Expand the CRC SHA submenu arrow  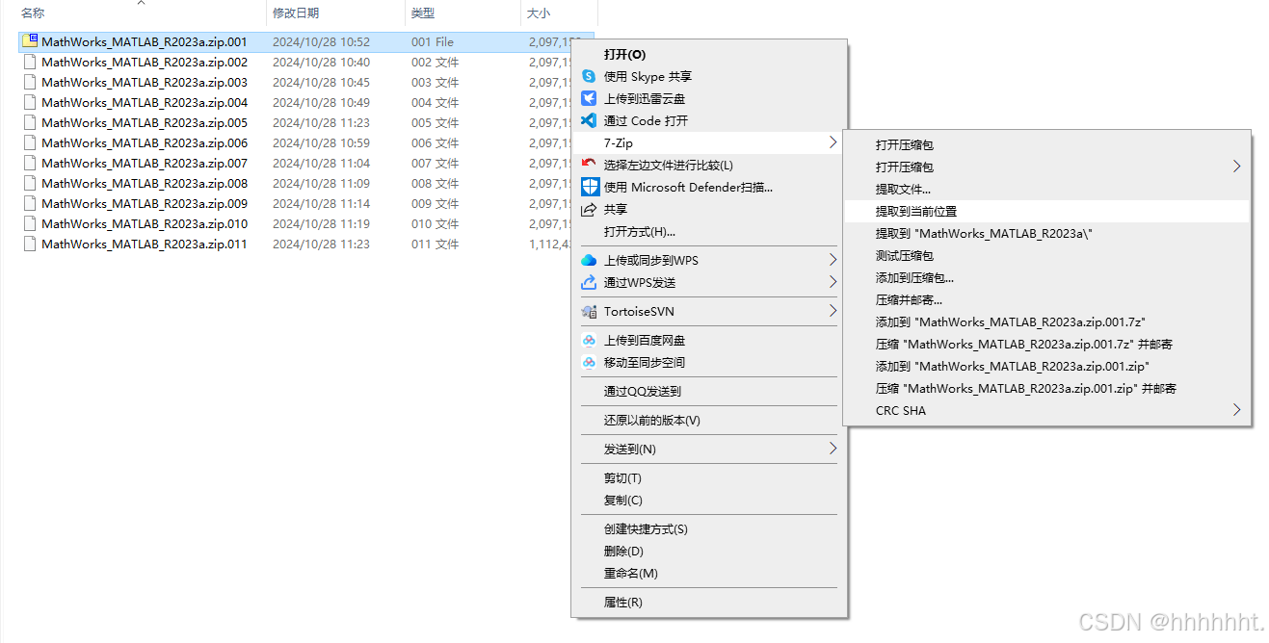coord(1237,410)
